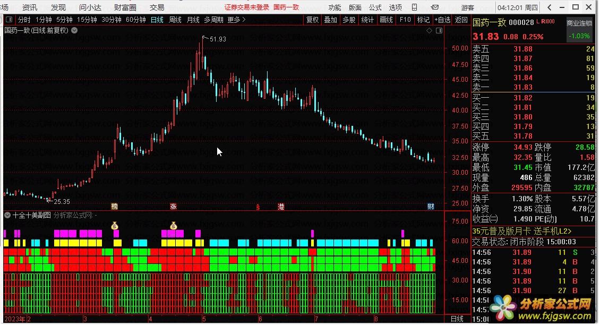The height and width of the screenshot is (325, 600).
Task: Expand the 国药一致 chart title dropdown
Action: tap(75, 30)
